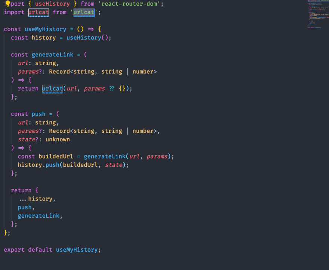Click the unknown type annotation
Screen dimensions: 329x270
point(58,139)
